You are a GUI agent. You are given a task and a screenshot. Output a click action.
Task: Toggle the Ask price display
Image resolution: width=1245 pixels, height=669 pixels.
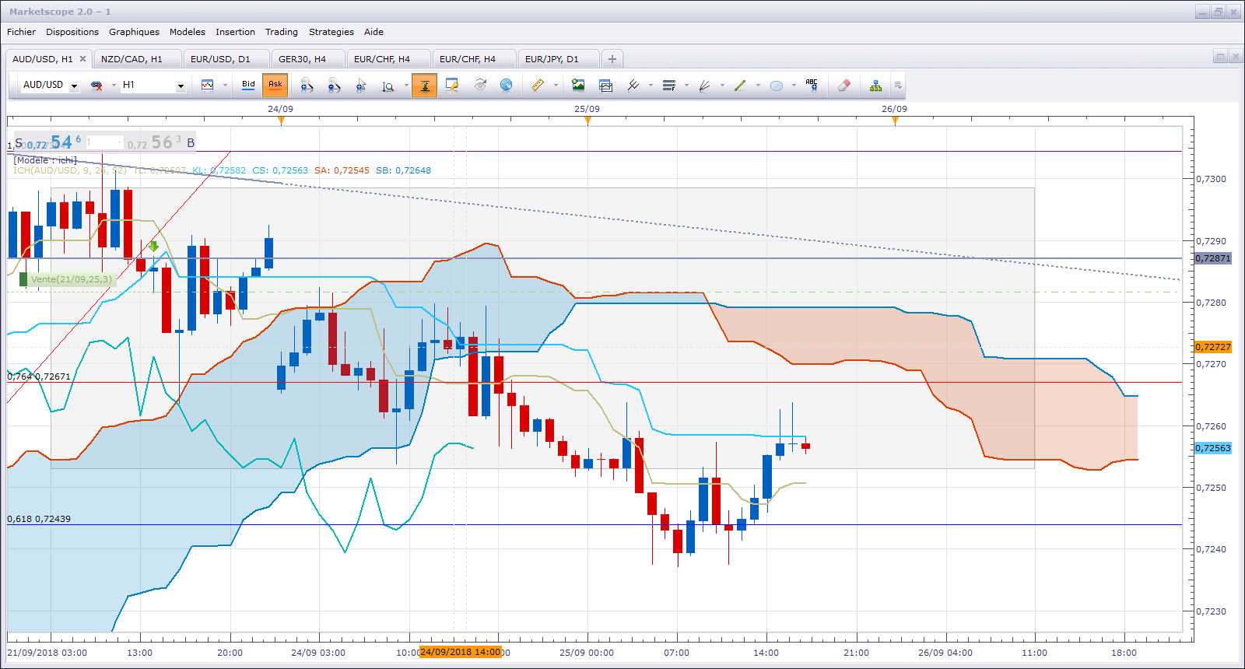point(275,85)
